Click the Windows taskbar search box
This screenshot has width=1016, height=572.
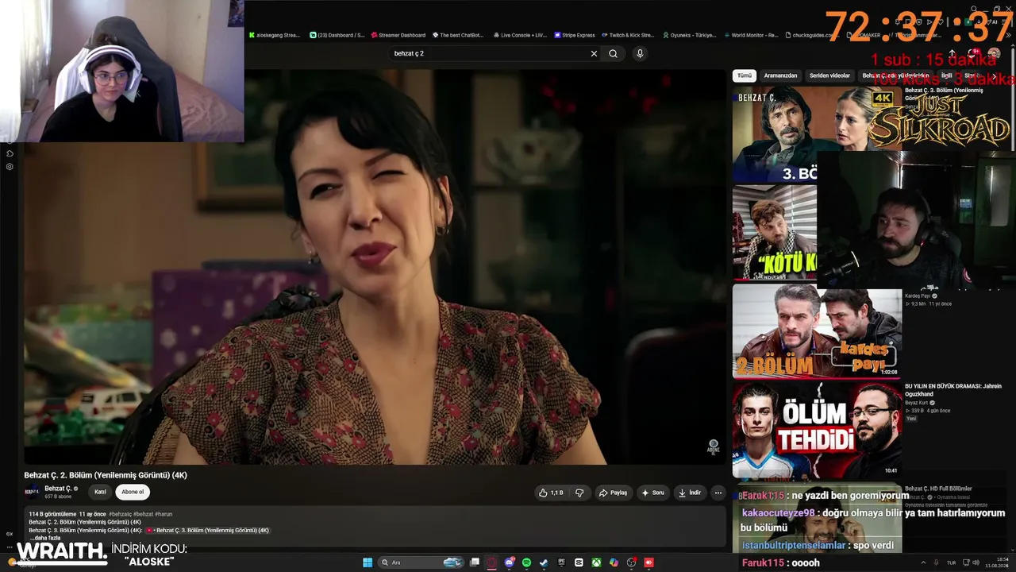(421, 562)
